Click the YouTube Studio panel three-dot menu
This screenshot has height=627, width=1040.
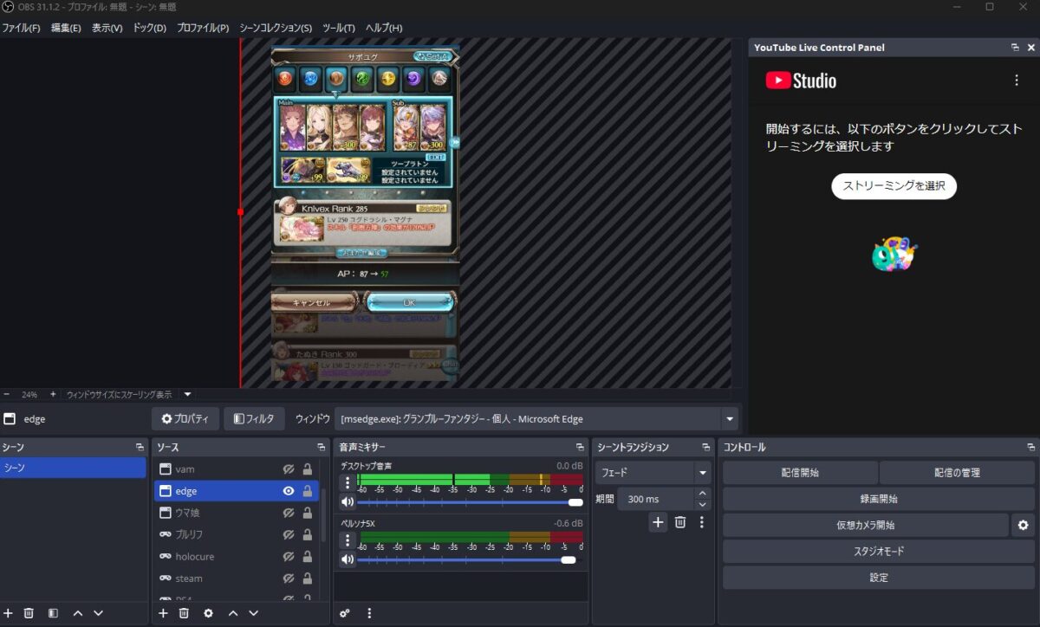(x=1017, y=81)
